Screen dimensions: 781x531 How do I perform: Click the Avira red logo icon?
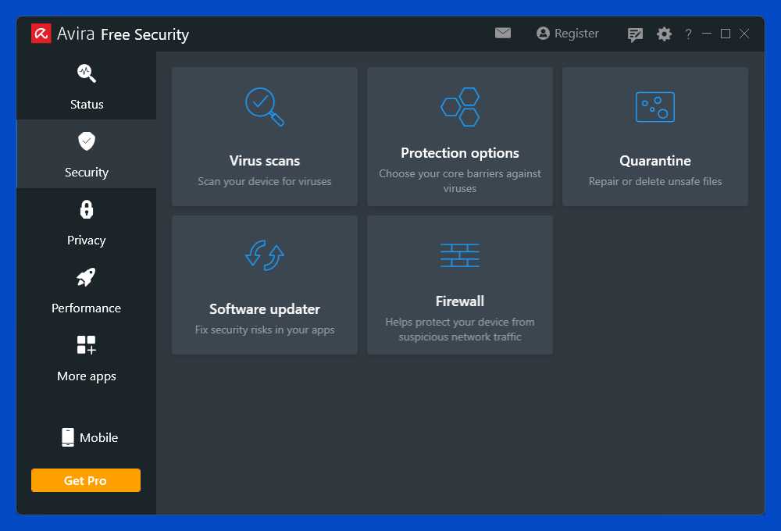pyautogui.click(x=41, y=34)
